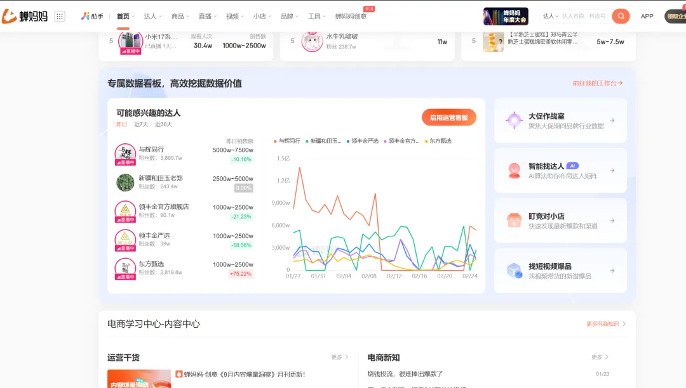Image resolution: width=686 pixels, height=388 pixels.
Task: Expand the 视频 menu
Action: [x=234, y=16]
